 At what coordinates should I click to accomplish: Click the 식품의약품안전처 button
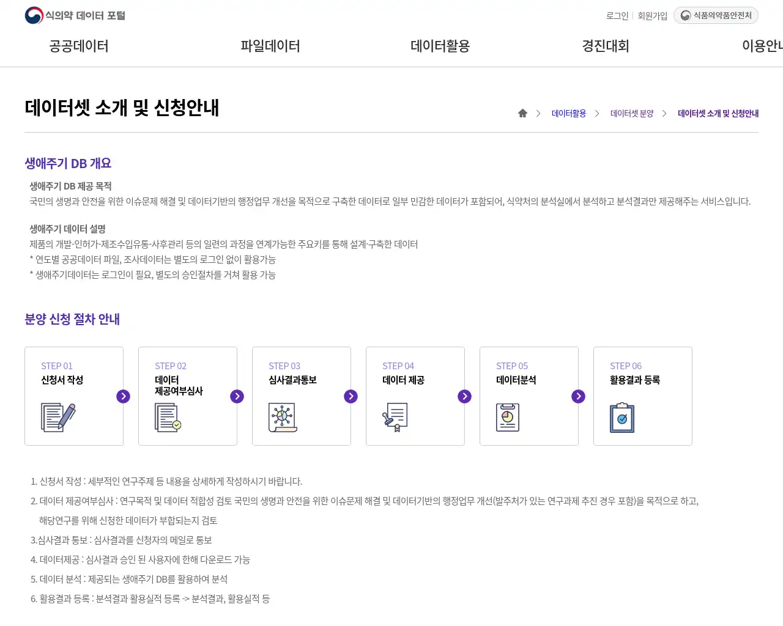[x=716, y=15]
